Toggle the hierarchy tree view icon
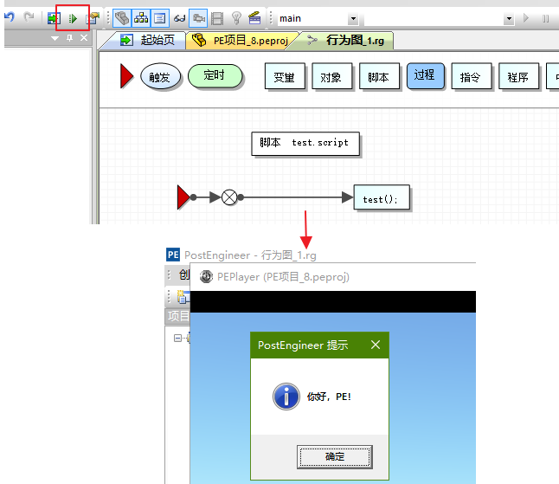The width and height of the screenshot is (559, 484). (141, 18)
